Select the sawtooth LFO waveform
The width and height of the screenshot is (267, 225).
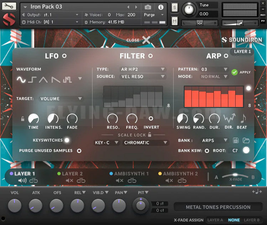[x=56, y=80]
